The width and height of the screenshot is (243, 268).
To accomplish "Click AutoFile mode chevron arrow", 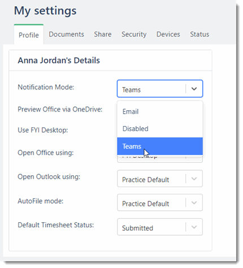I will 194,203.
